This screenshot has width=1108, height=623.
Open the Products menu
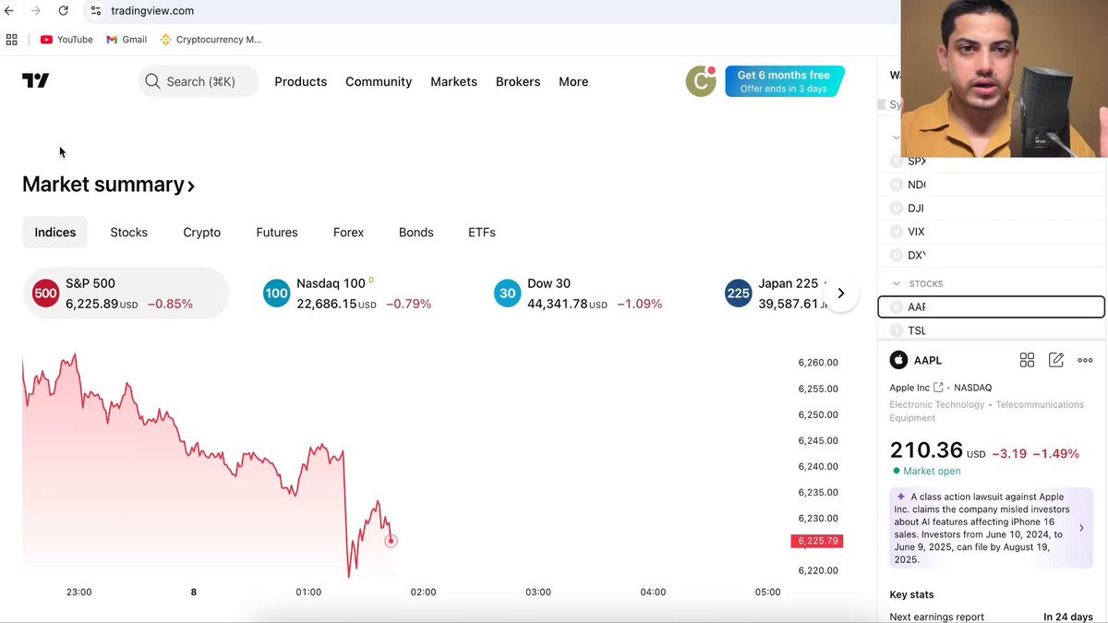pos(301,81)
